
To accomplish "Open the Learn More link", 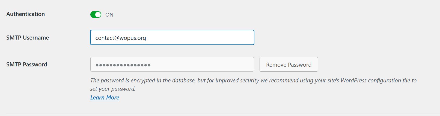I will tap(105, 98).
